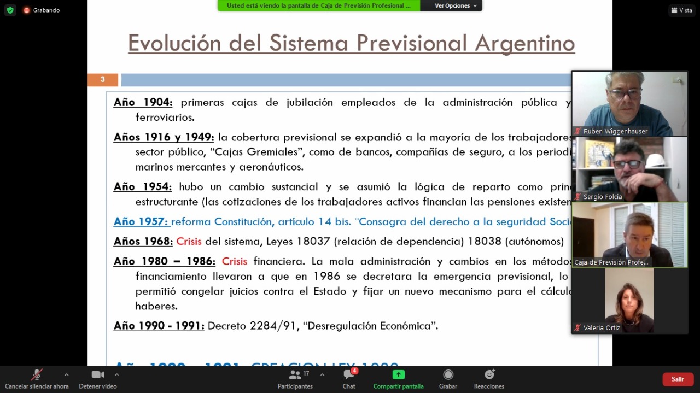Open the Ver Opciones dropdown
The width and height of the screenshot is (700, 393).
click(456, 5)
